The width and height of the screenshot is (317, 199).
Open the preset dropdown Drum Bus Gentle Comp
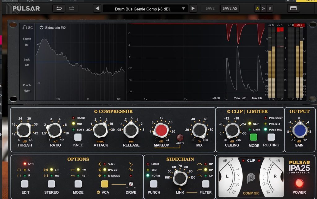click(145, 9)
